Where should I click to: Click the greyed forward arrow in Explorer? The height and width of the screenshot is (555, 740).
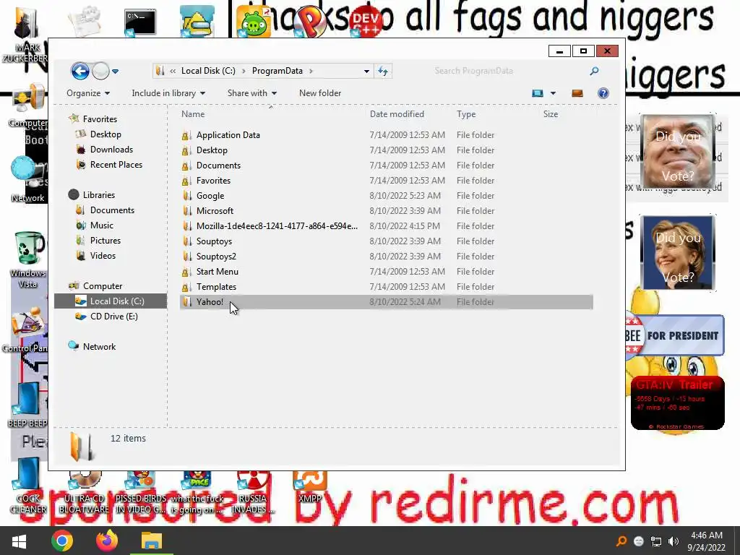[100, 72]
